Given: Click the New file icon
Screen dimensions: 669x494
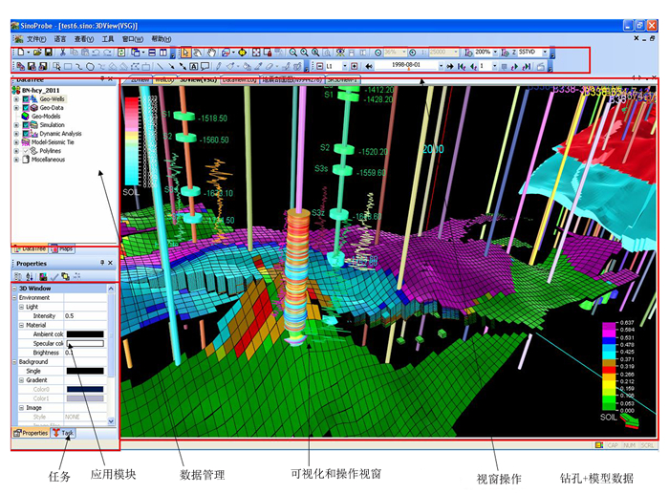Looking at the screenshot, I should [x=19, y=52].
